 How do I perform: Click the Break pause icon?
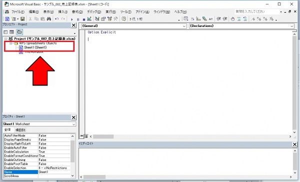pos(78,19)
